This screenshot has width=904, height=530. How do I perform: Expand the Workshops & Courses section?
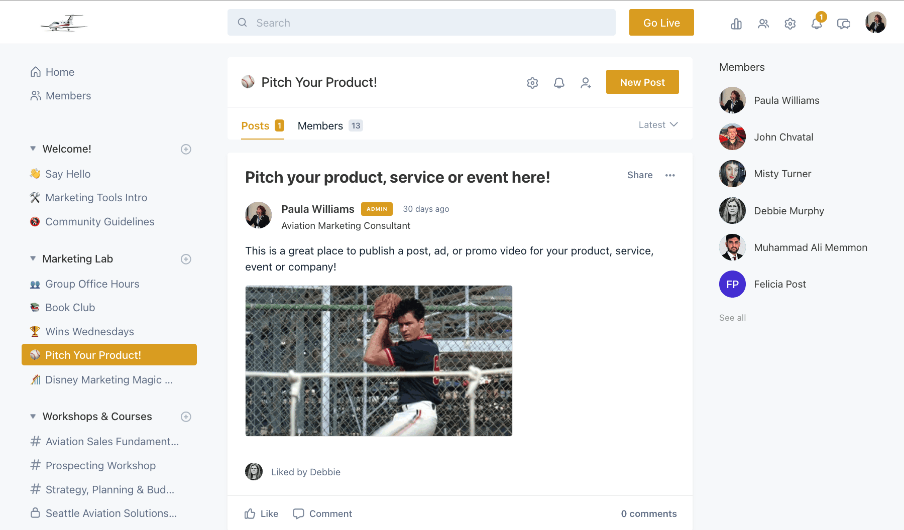(x=33, y=417)
